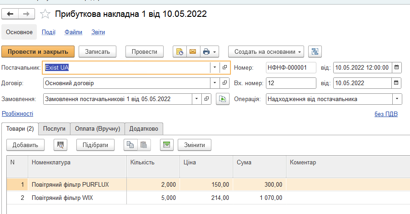410x214 pixels.
Task: Click the Провести button
Action: [x=145, y=51]
